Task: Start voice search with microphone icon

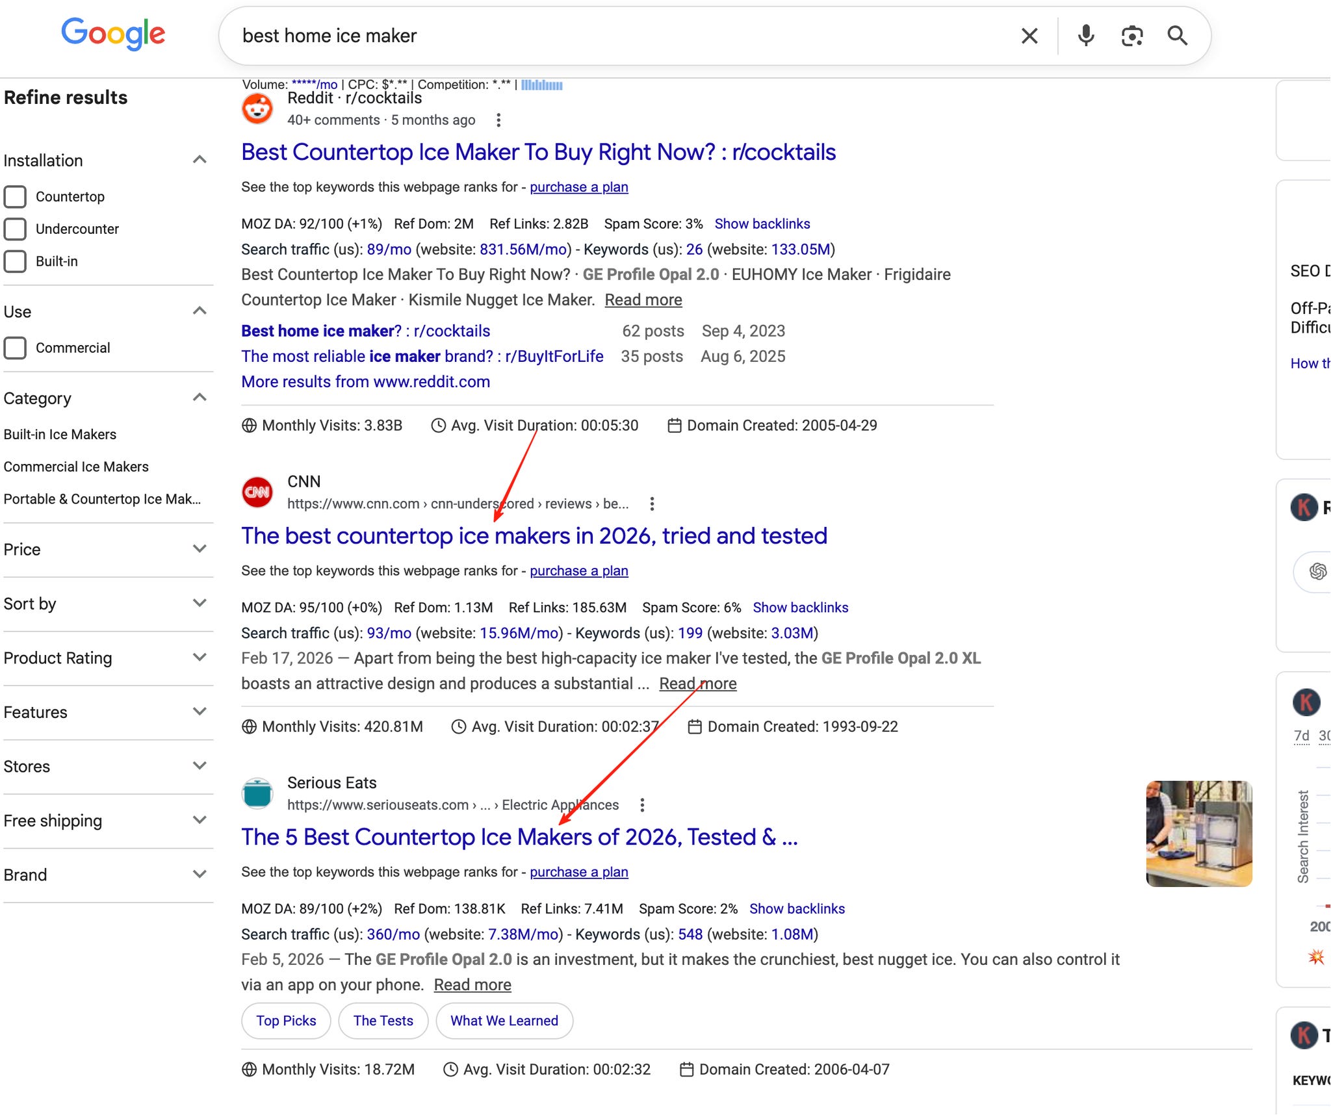Action: (1085, 36)
